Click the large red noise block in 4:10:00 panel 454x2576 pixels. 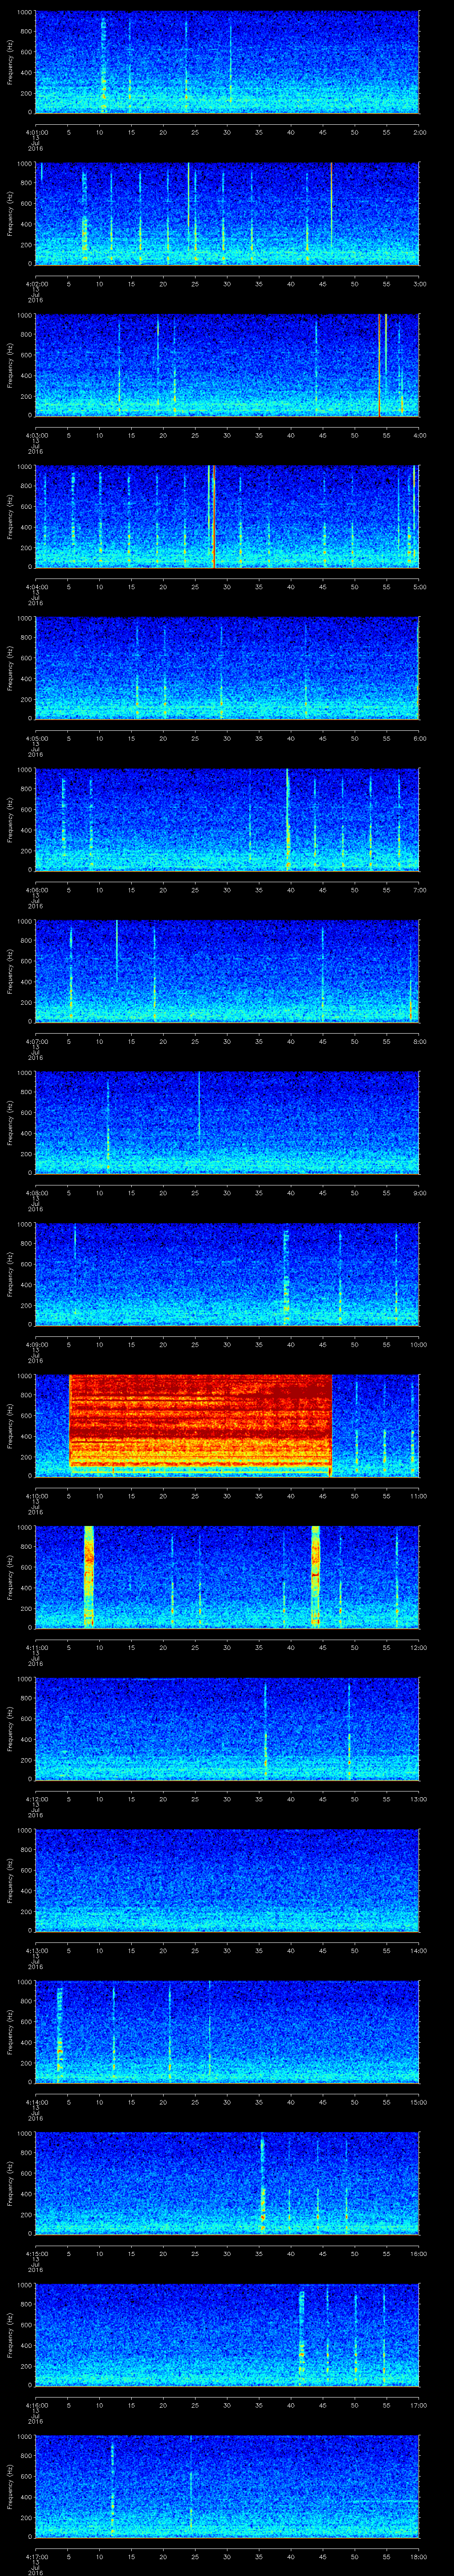(x=200, y=1423)
